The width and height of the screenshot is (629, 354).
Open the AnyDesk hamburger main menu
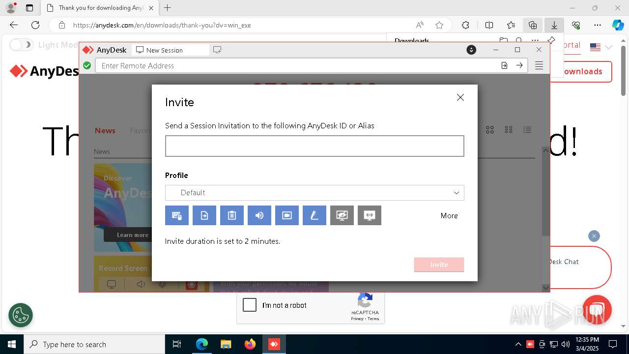coord(539,65)
